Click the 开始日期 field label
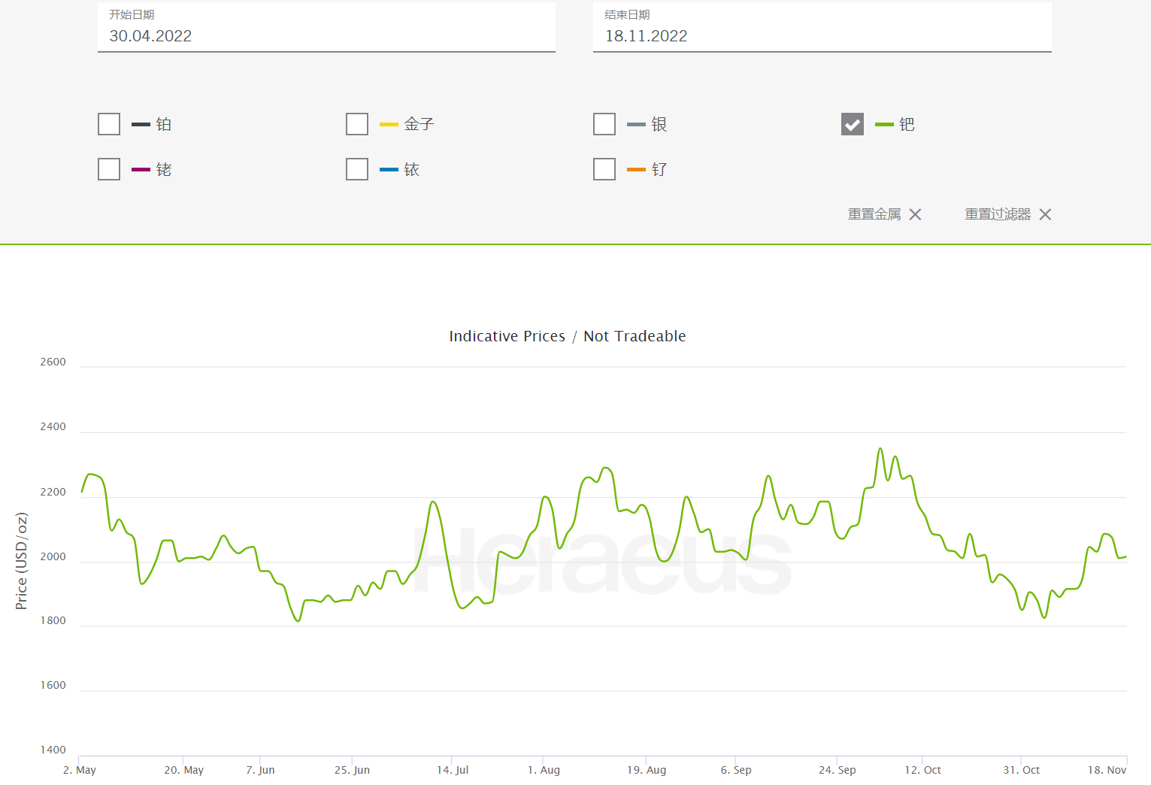Image resolution: width=1151 pixels, height=785 pixels. tap(132, 14)
